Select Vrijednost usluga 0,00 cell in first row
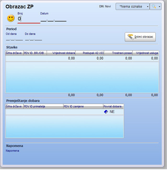Screen dimensions: 167x170 [x=146, y=58]
